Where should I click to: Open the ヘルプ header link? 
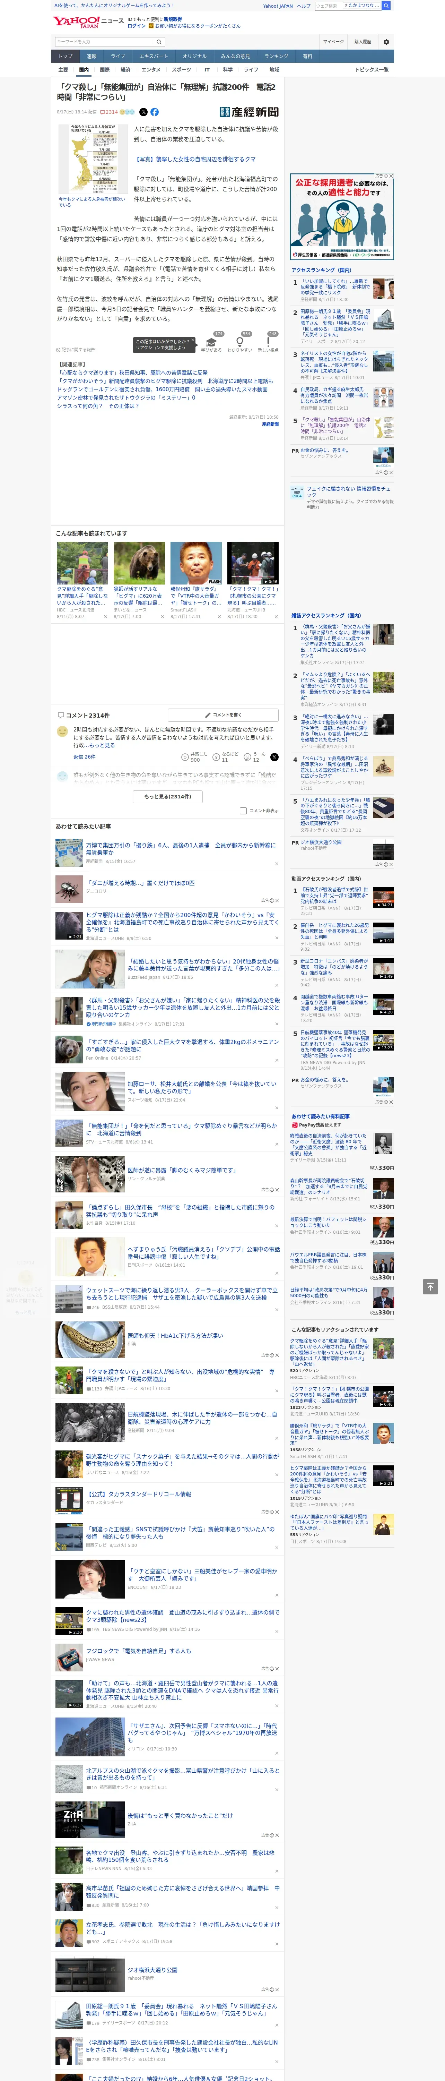304,6
